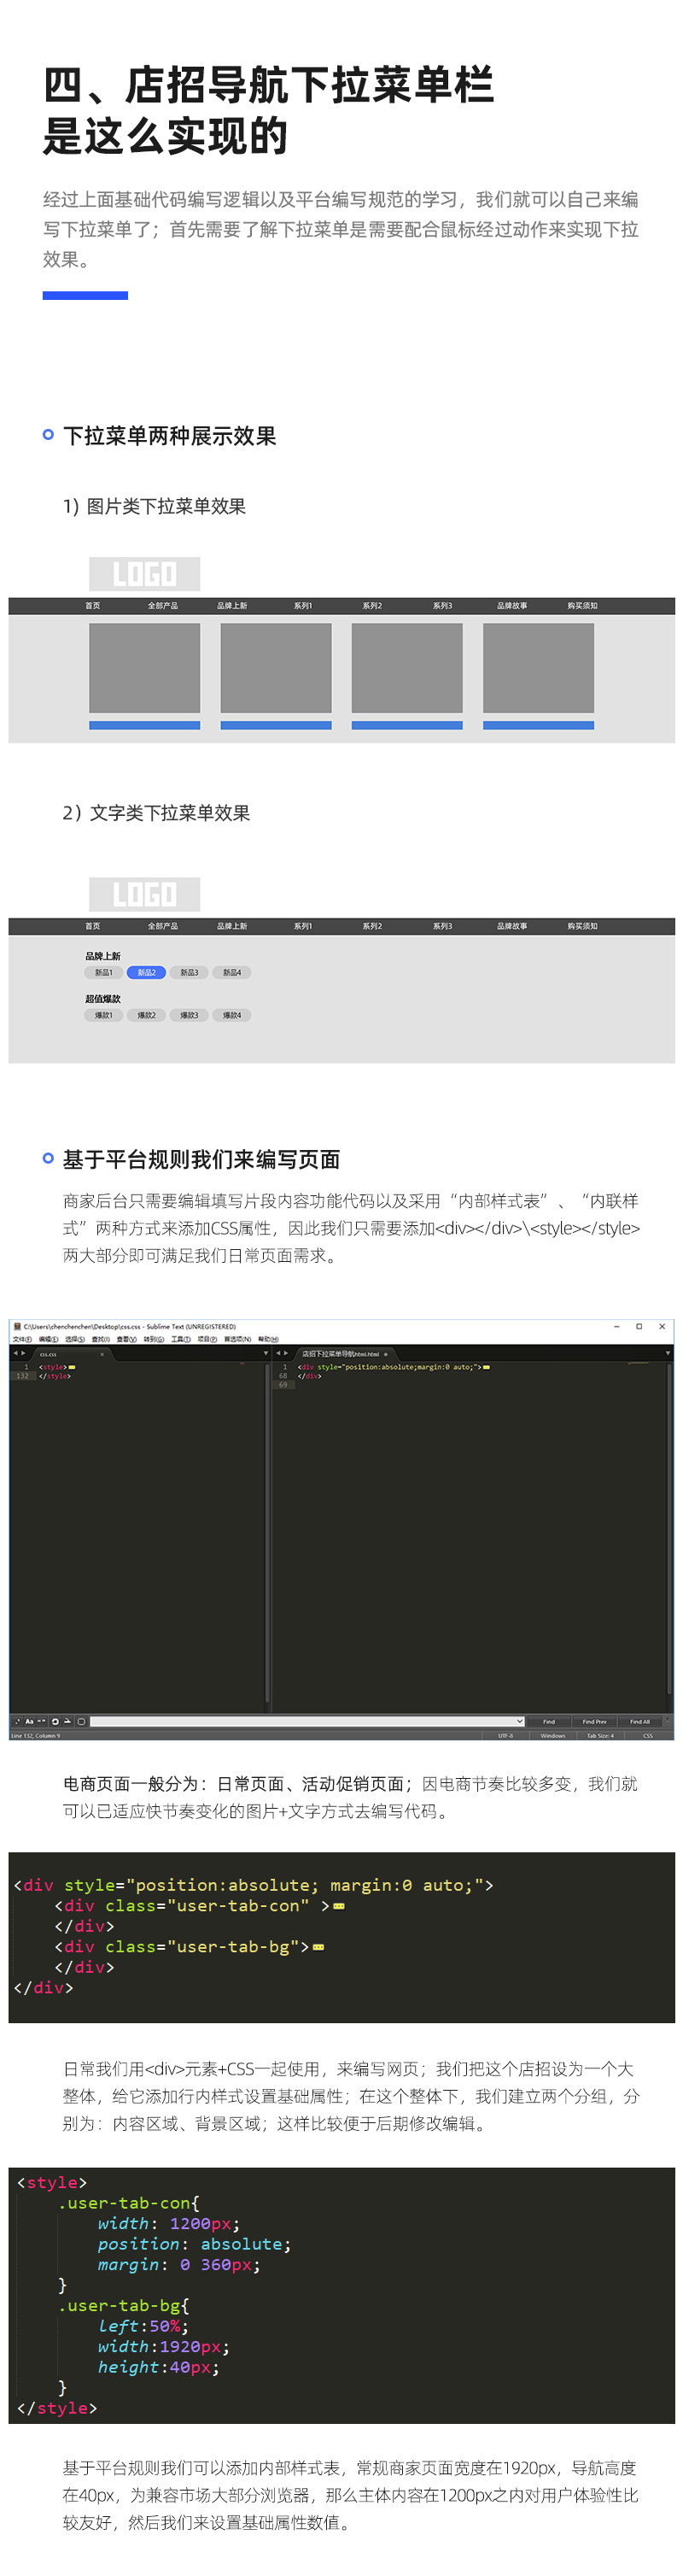Toggle case sensitive Aa option in find panel
Viewport: 683px width, 2576px height.
pos(29,1721)
